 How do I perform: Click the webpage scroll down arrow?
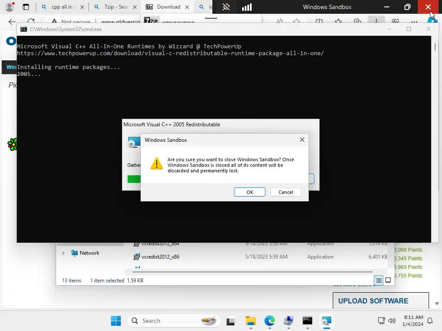point(437,303)
